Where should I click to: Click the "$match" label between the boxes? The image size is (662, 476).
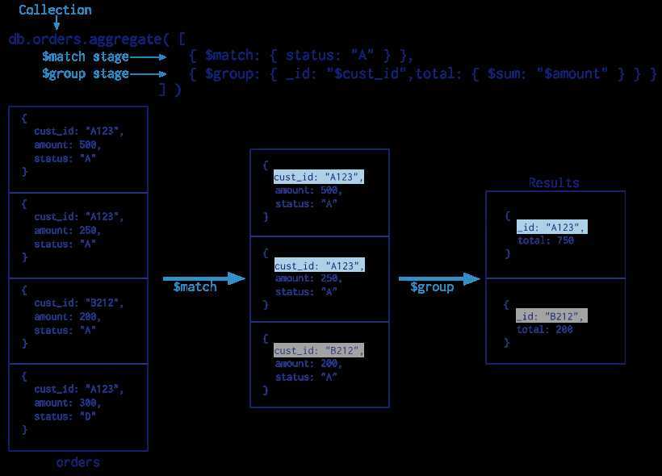(195, 287)
